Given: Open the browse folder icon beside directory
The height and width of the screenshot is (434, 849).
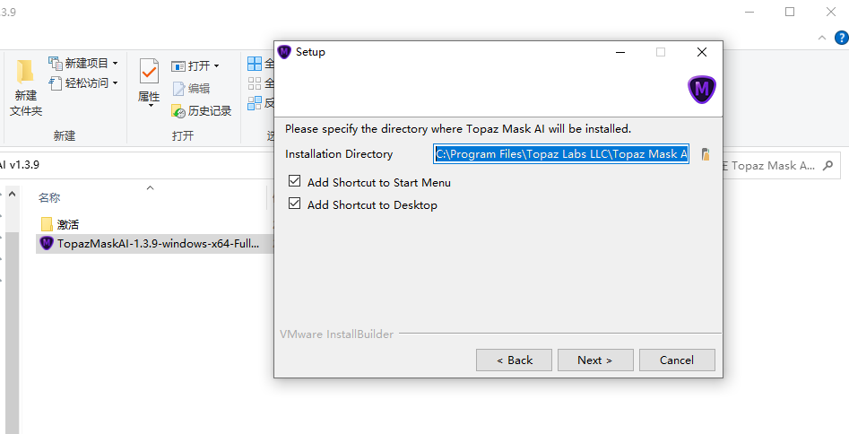Looking at the screenshot, I should (706, 154).
